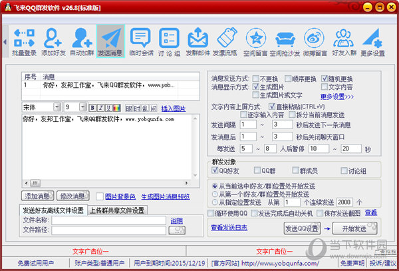Open the 查看发送日志 link
Image resolution: width=399 pixels, height=271 pixels.
click(229, 228)
